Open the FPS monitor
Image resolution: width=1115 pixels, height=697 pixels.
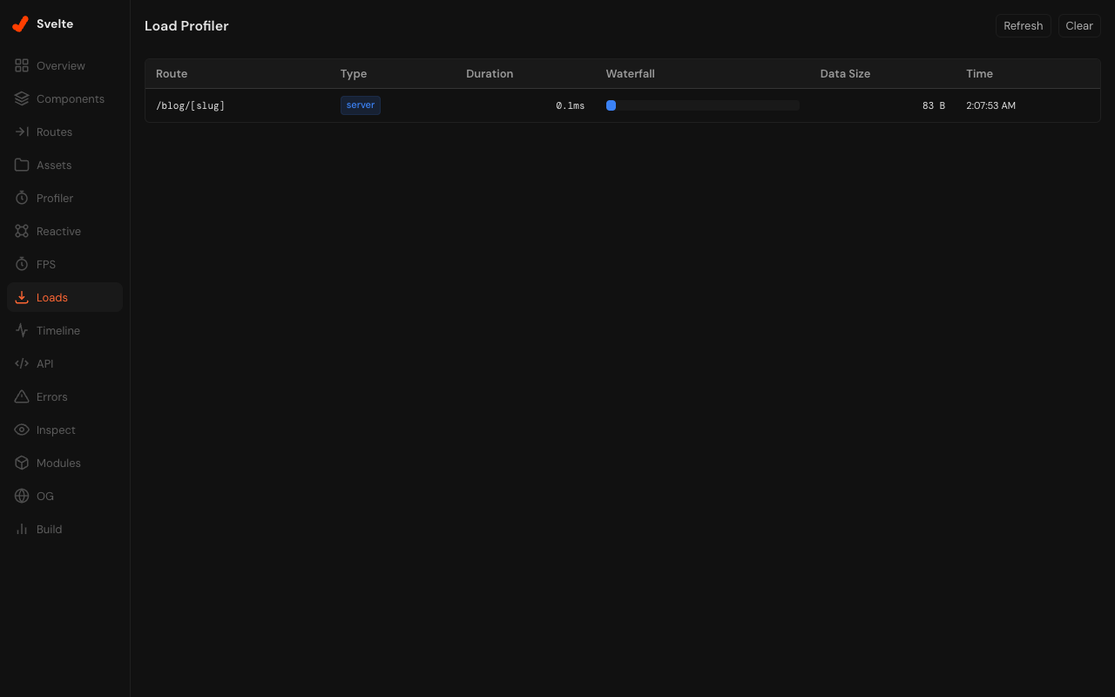[64, 264]
